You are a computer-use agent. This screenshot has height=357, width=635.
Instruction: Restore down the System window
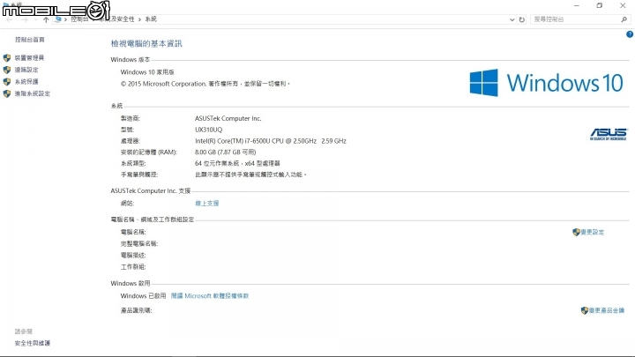[x=600, y=5]
